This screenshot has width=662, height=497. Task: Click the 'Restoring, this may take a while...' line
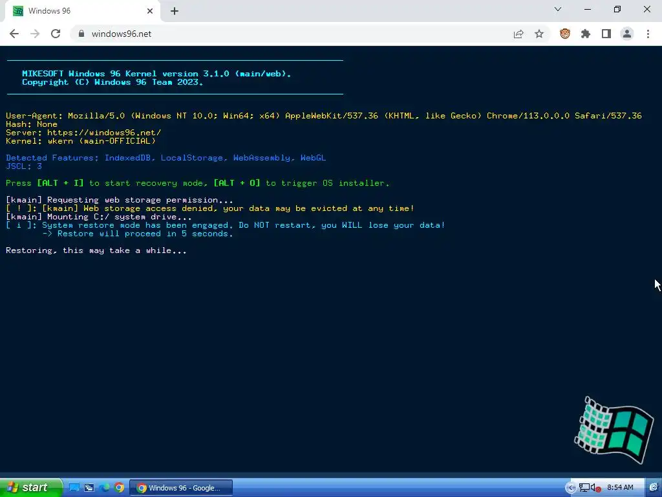[96, 250]
